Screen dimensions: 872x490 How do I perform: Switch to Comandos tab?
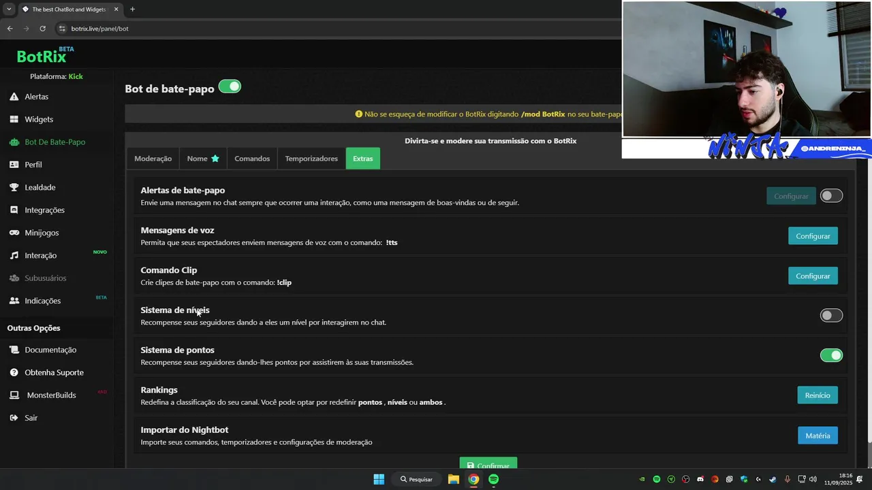pos(252,159)
